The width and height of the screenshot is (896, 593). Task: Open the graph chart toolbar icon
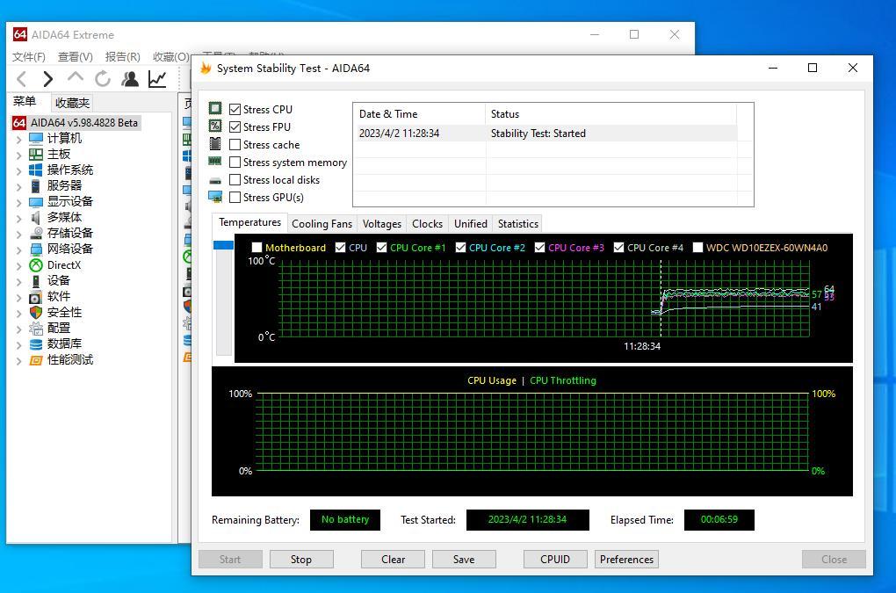[x=157, y=79]
